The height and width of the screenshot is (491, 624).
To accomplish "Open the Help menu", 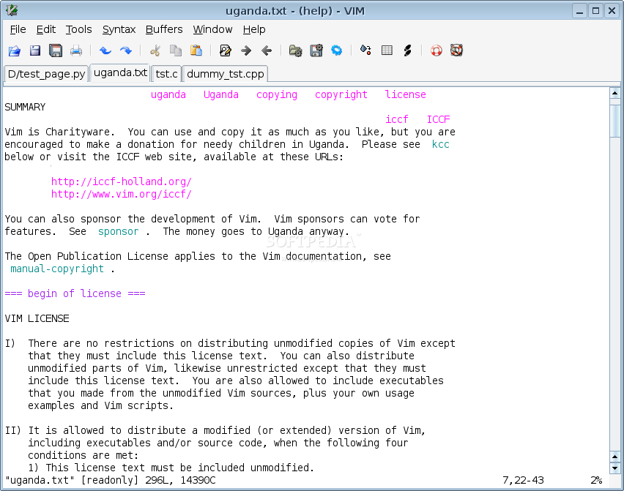I will click(x=254, y=29).
